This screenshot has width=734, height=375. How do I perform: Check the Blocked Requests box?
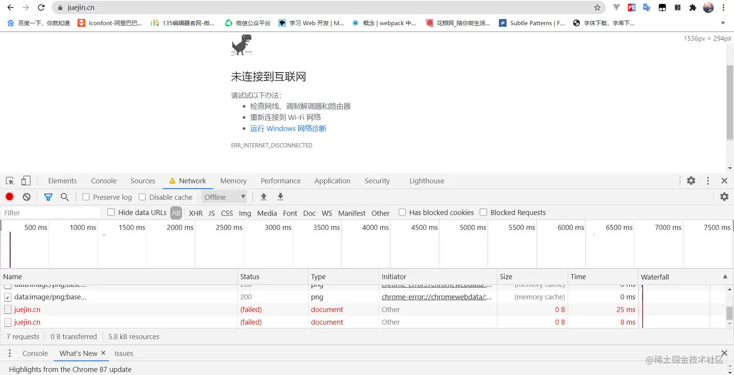(x=484, y=212)
